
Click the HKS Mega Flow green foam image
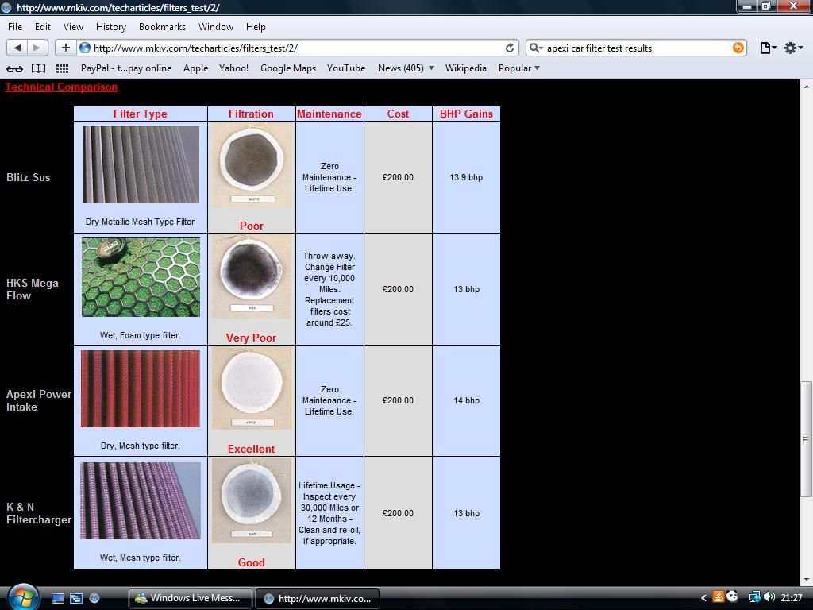pos(141,277)
